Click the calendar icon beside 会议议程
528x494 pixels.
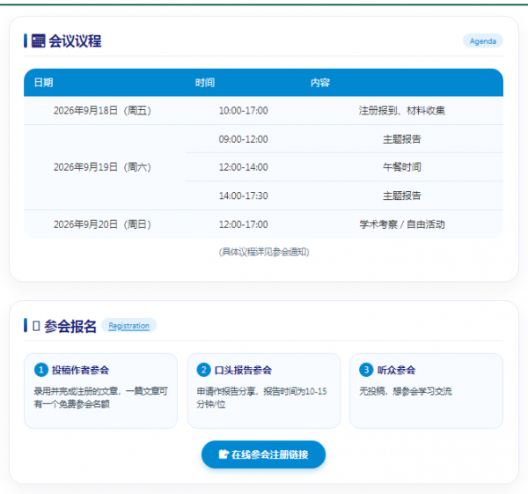(x=38, y=41)
